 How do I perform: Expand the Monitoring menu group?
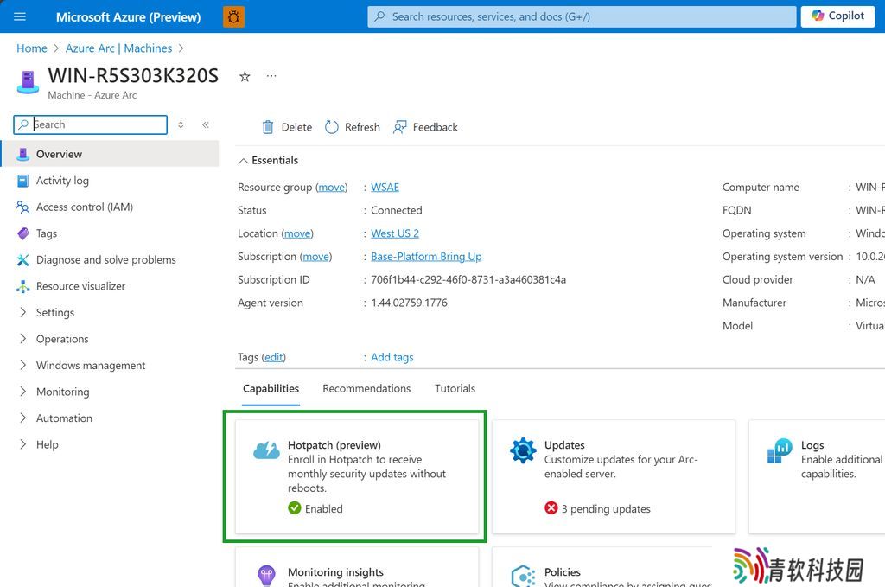(23, 391)
